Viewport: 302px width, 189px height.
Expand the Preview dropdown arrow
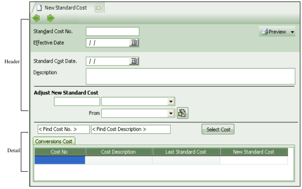[x=292, y=32]
